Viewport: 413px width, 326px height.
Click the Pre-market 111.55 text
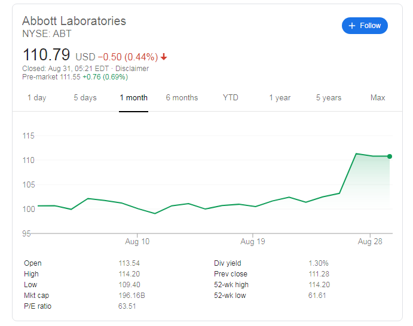[51, 77]
